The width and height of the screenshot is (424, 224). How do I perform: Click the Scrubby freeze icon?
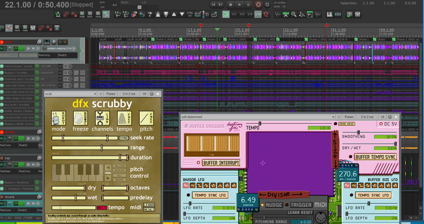point(81,118)
